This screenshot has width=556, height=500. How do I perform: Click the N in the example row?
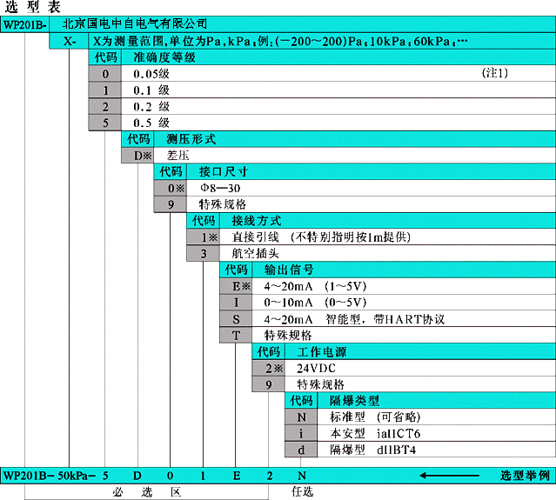(301, 476)
